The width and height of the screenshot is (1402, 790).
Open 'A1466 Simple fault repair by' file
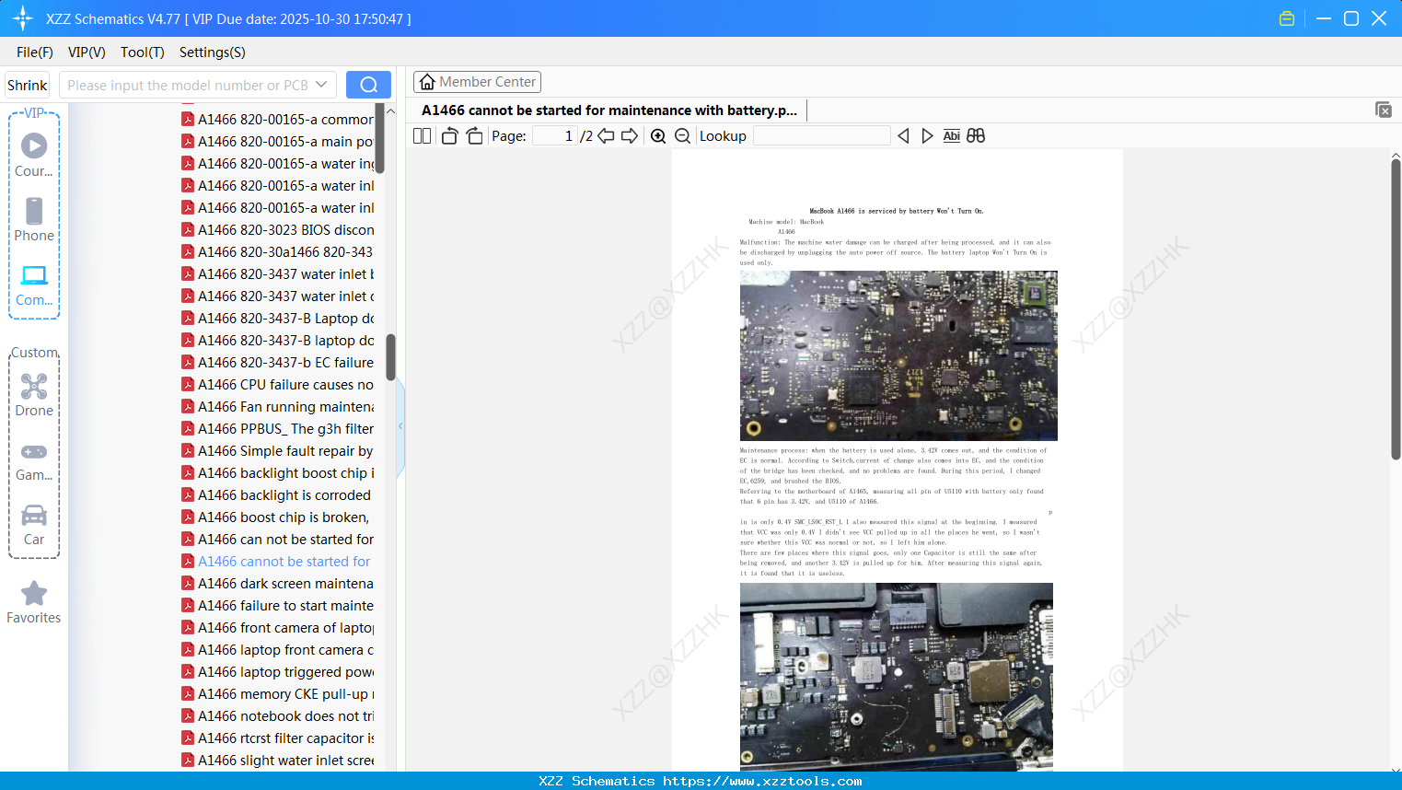point(277,451)
